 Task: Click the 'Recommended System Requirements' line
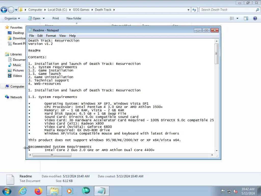tap(60, 147)
